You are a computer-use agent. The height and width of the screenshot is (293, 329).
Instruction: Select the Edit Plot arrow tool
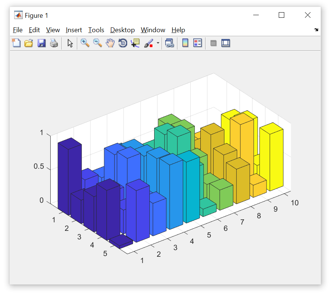click(70, 43)
